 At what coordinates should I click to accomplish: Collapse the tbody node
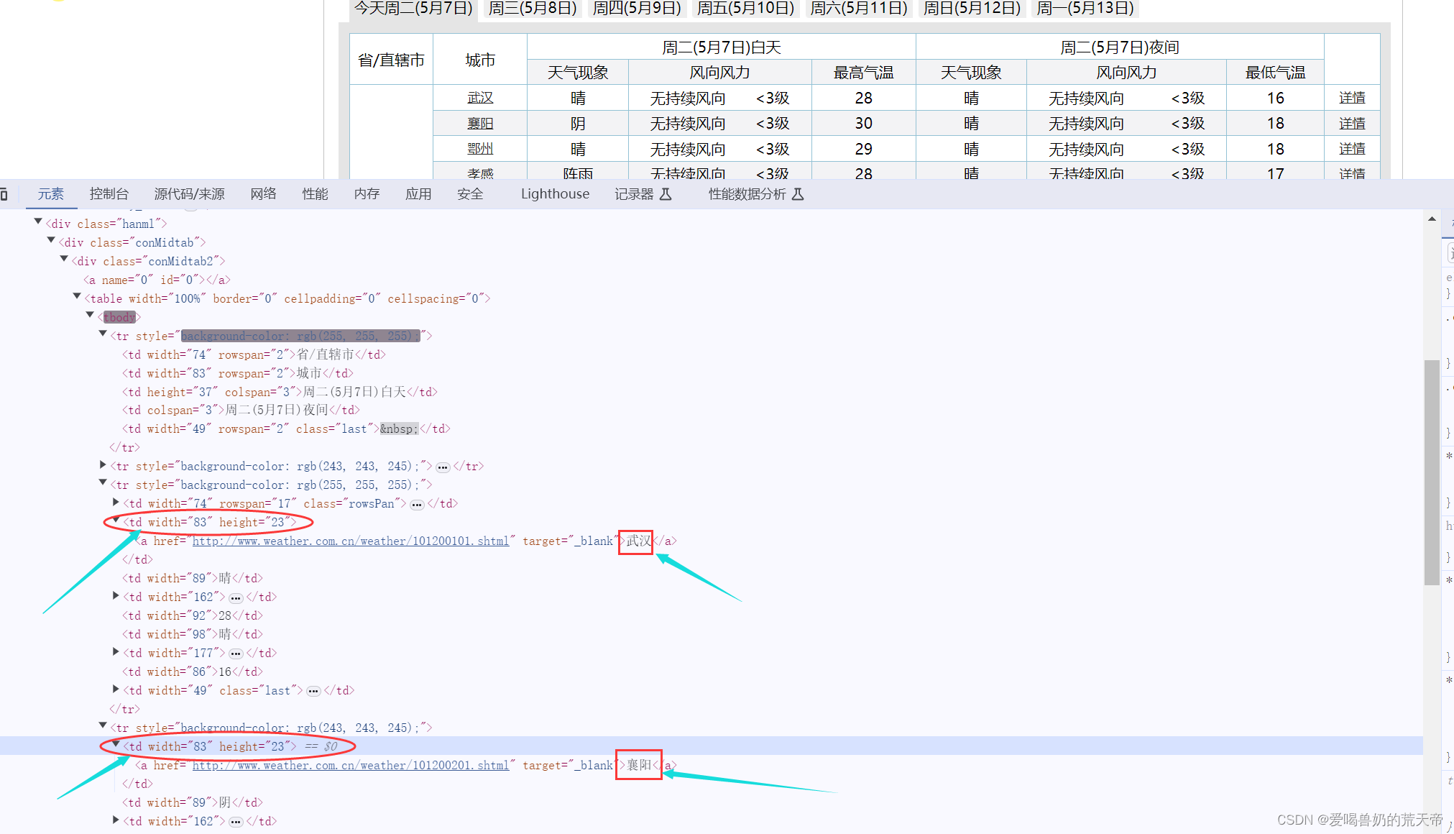pos(90,316)
